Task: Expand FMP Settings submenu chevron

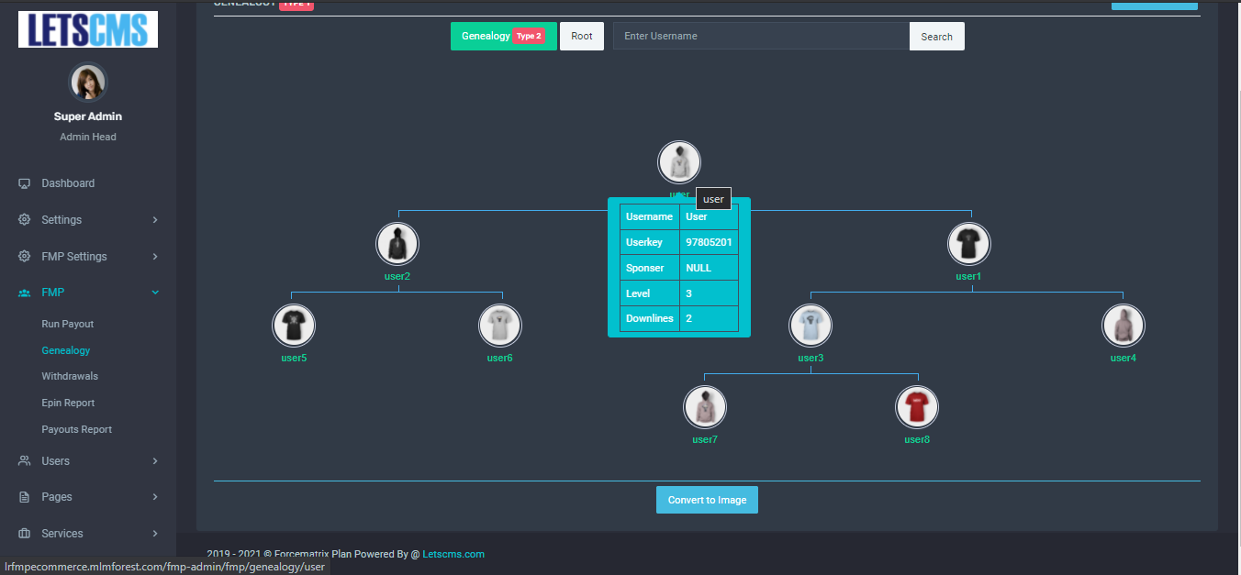Action: tap(155, 257)
